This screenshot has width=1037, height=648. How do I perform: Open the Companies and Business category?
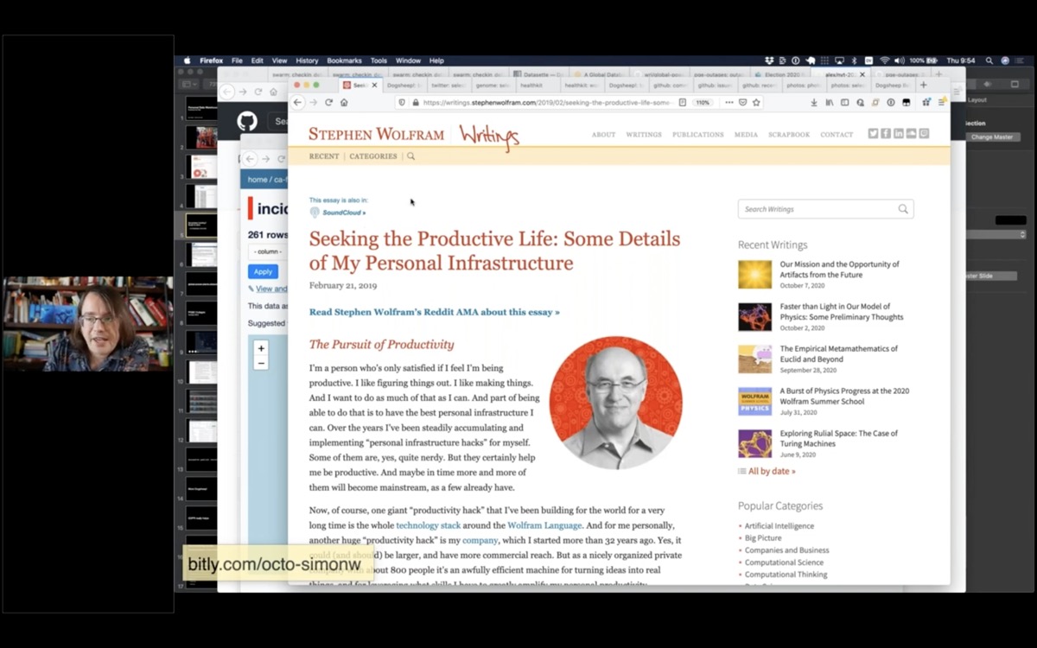coord(786,550)
